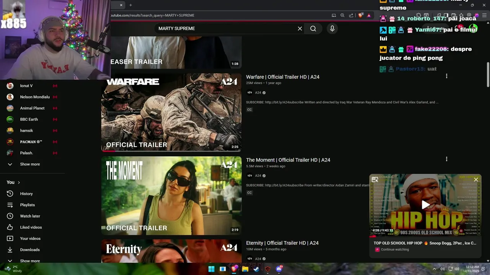The height and width of the screenshot is (275, 490).
Task: Click the magnifier search button
Action: (313, 29)
